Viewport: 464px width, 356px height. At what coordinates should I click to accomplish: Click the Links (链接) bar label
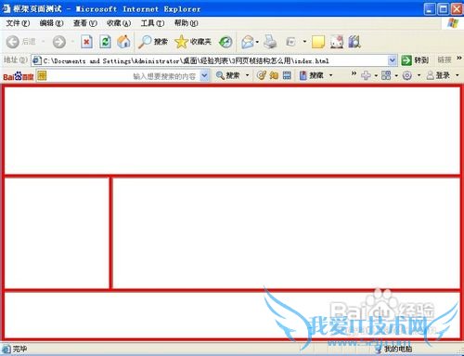coord(445,59)
